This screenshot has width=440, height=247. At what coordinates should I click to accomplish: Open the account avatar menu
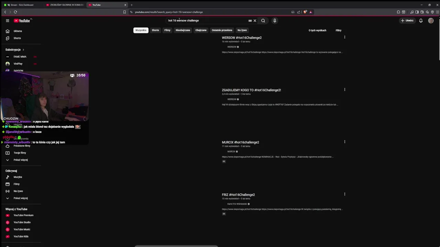pos(431,21)
